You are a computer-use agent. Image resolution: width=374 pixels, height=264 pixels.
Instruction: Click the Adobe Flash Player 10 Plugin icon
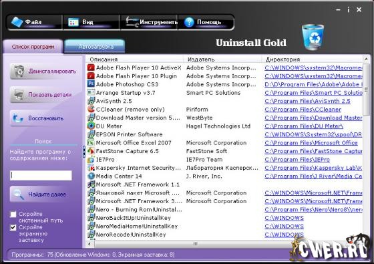point(91,76)
